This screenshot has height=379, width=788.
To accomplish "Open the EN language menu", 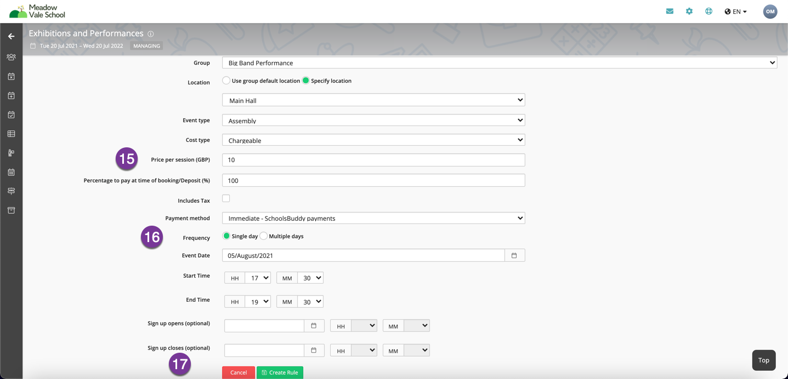I will point(736,12).
